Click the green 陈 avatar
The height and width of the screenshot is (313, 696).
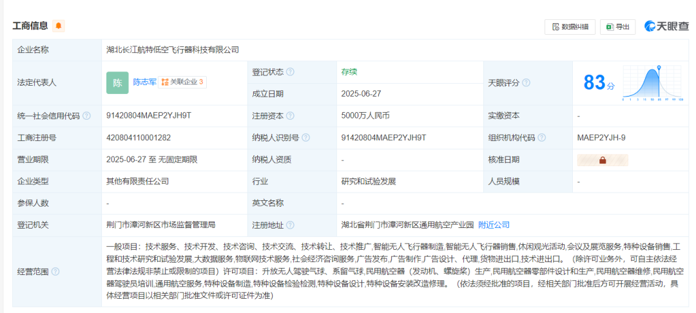[x=117, y=82]
